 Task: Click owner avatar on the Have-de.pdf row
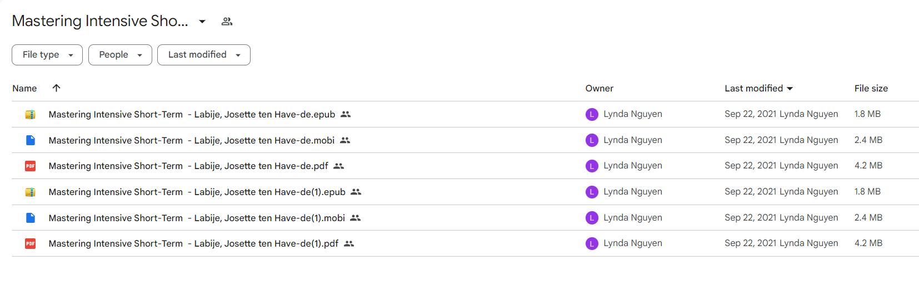click(592, 166)
